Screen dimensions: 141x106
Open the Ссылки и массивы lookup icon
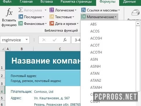click(83, 10)
